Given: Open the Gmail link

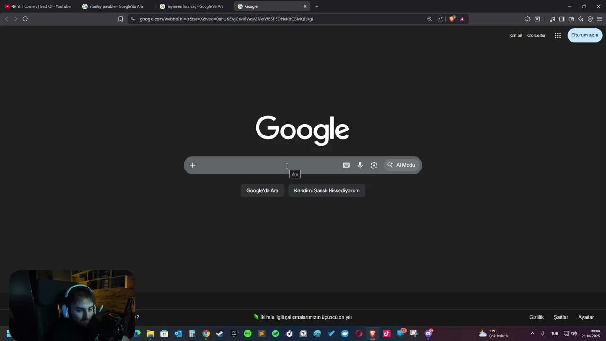Looking at the screenshot, I should [x=516, y=36].
